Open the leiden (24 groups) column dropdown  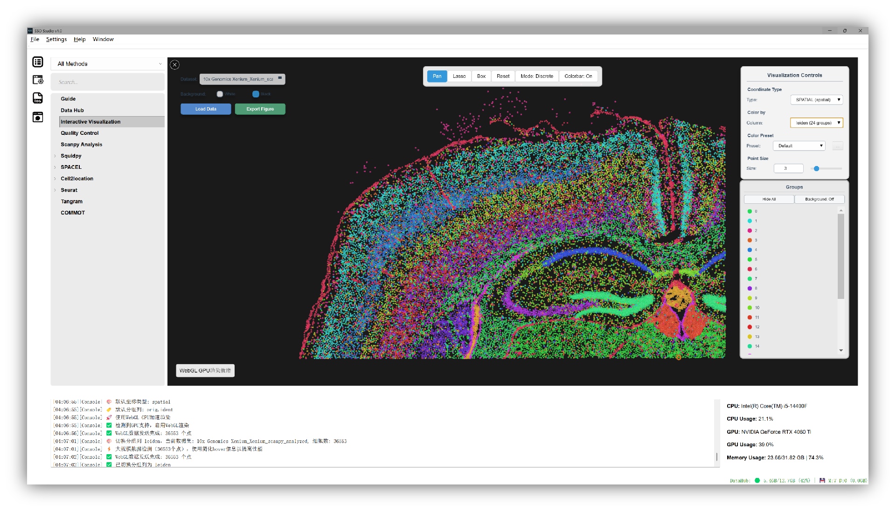816,123
